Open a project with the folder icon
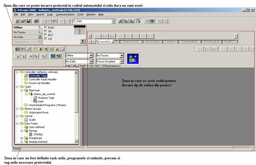Screen dimensions: 256x165 pos(23,21)
